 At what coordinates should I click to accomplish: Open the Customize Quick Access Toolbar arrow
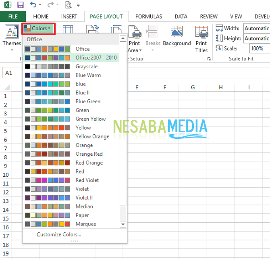(78, 5)
